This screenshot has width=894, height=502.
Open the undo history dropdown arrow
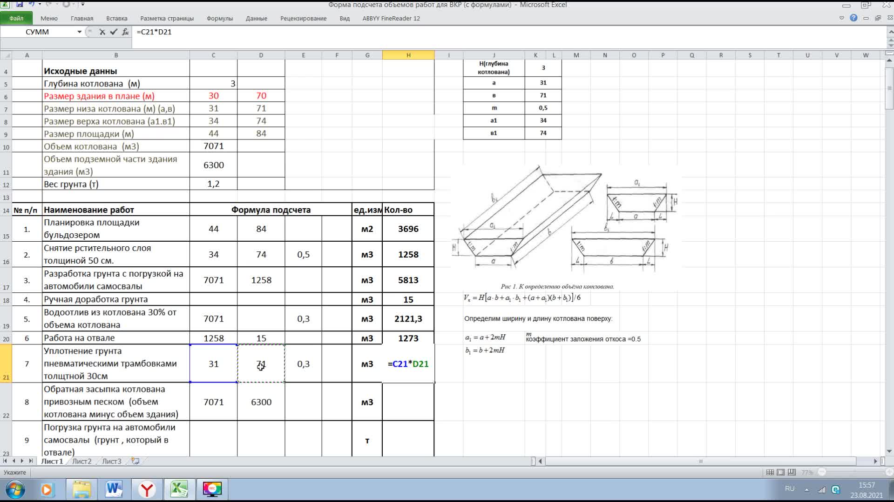tap(40, 4)
